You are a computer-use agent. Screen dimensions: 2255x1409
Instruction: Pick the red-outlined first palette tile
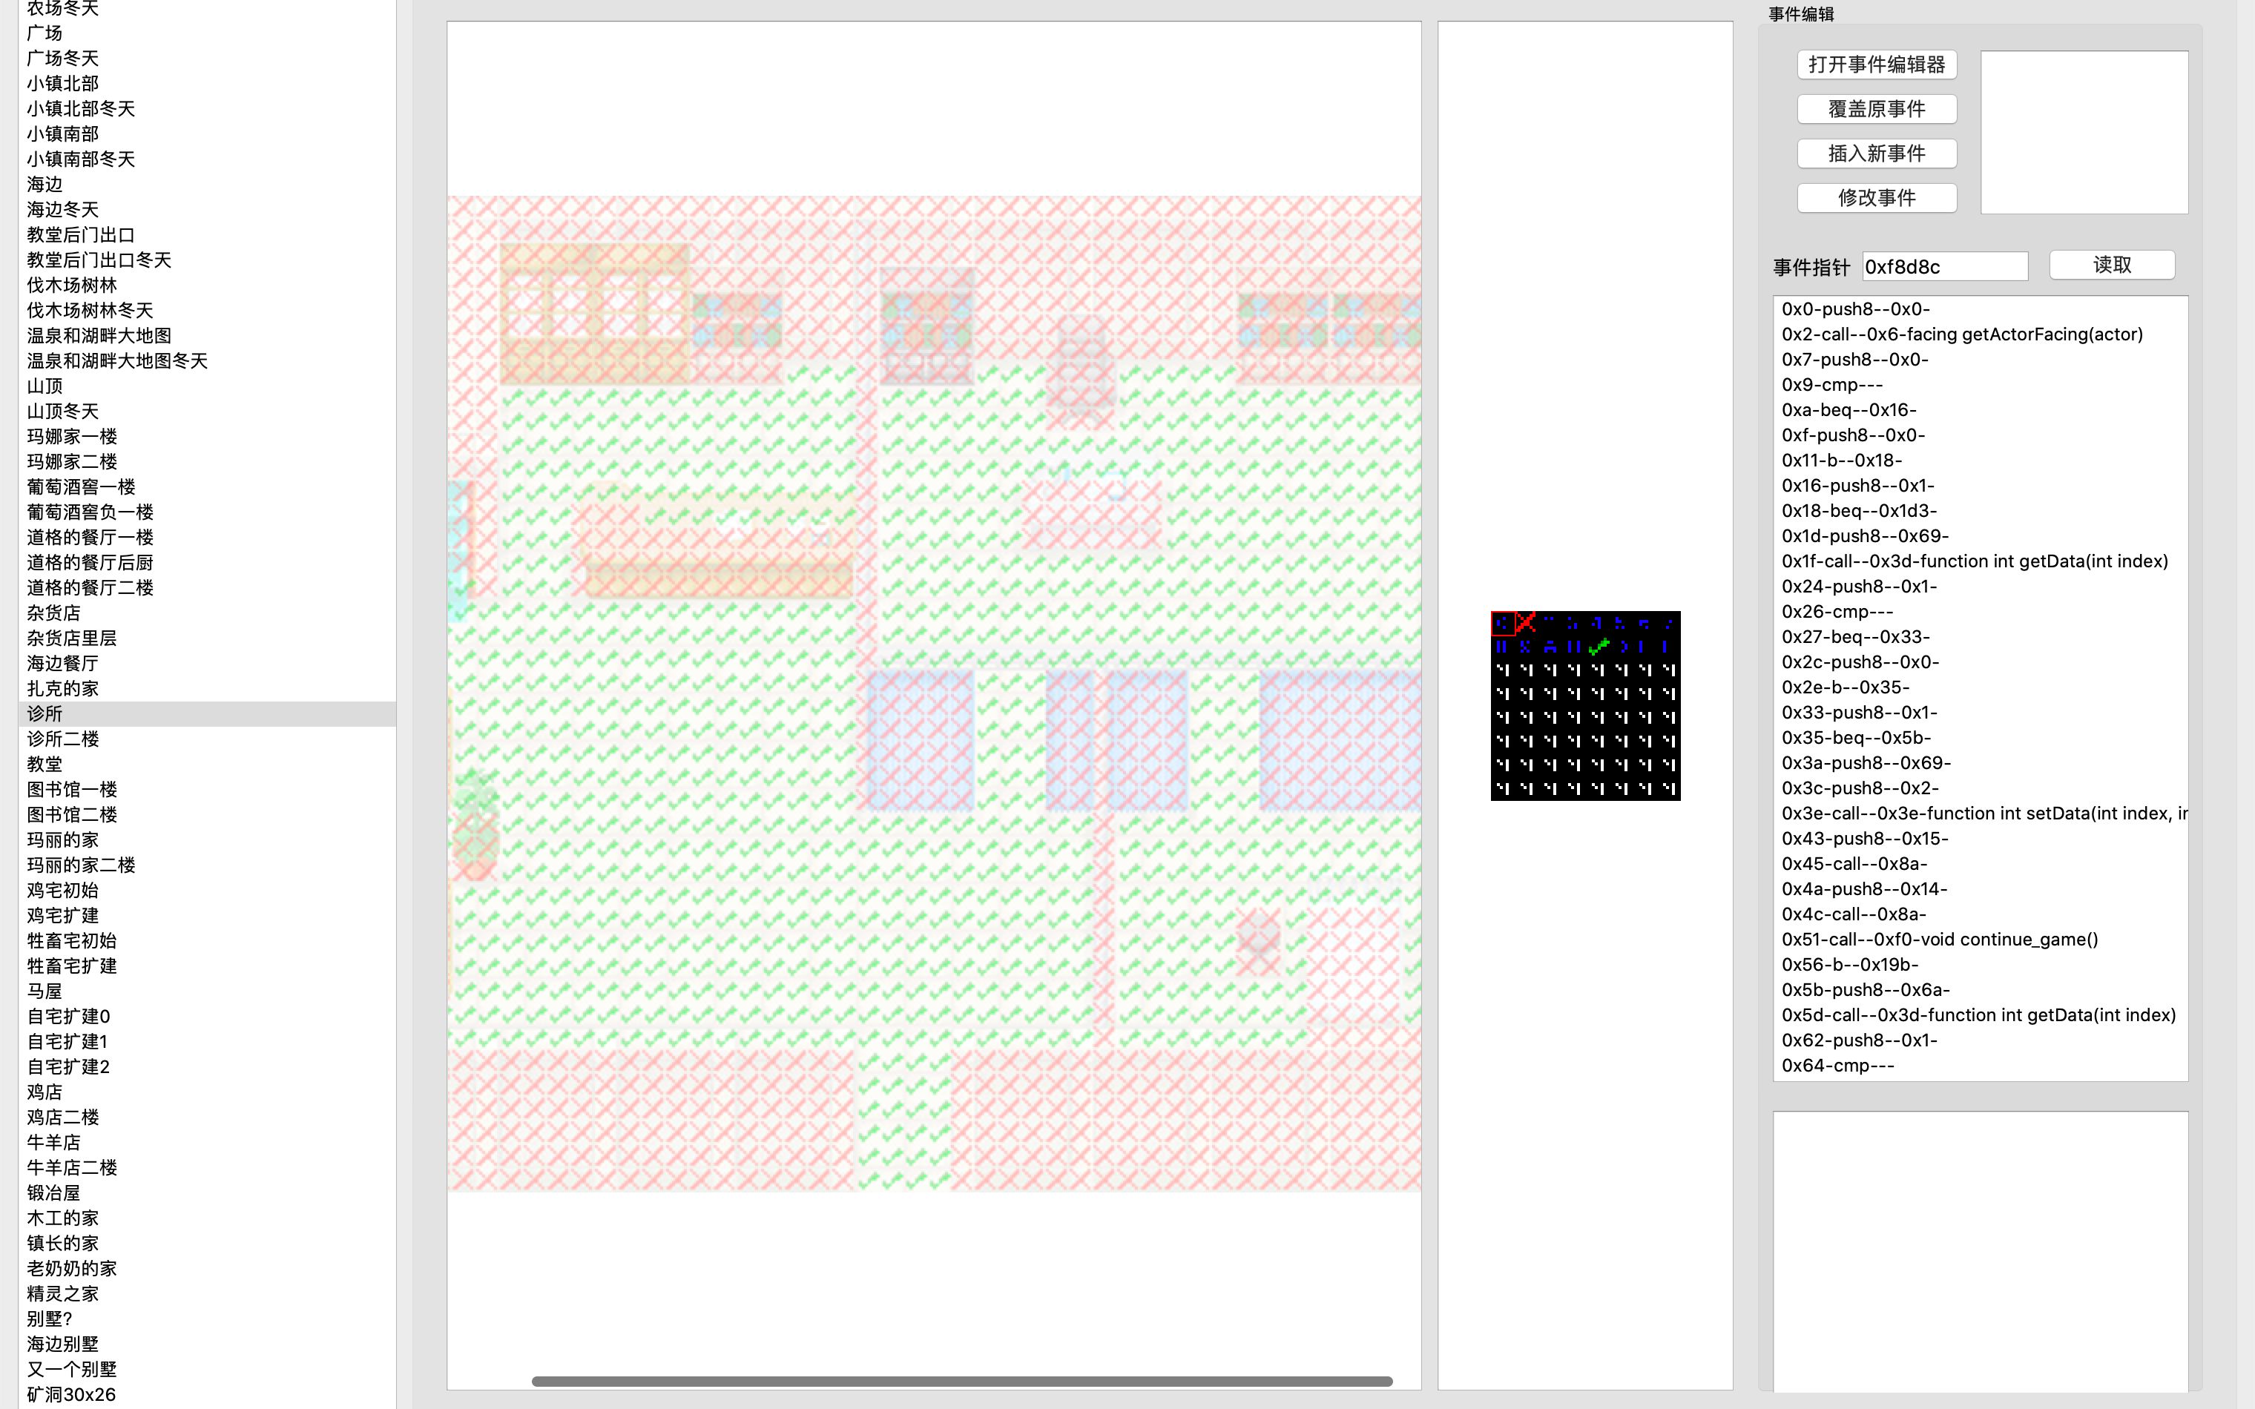coord(1502,622)
